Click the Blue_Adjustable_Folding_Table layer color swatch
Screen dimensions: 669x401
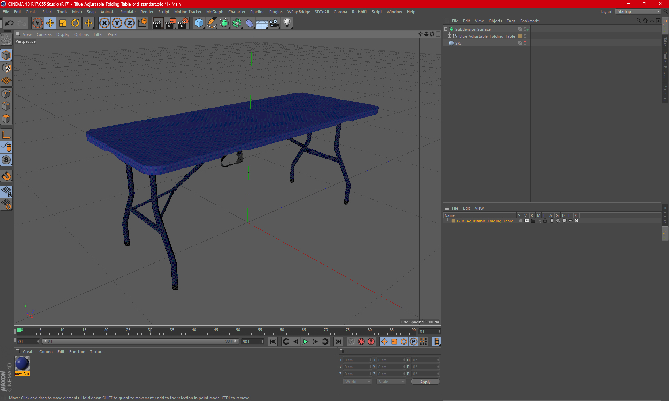pyautogui.click(x=453, y=221)
